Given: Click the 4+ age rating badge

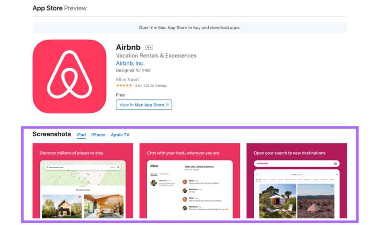Looking at the screenshot, I should pyautogui.click(x=149, y=47).
